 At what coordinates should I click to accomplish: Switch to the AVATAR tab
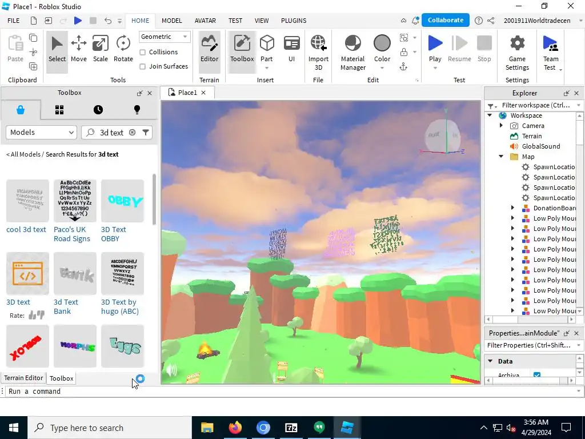click(205, 21)
